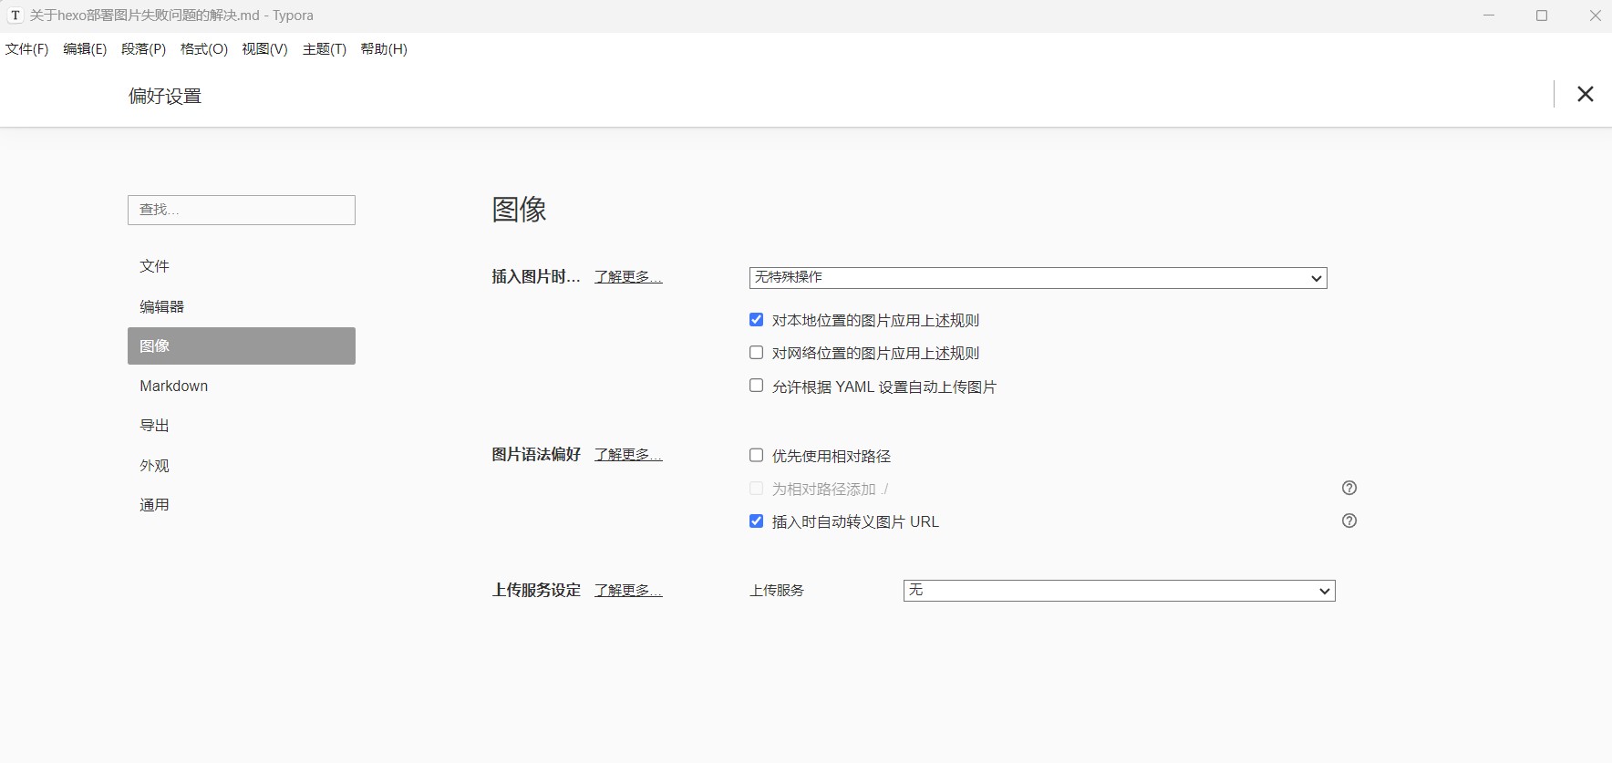Minimize the Typora window
1612x763 pixels.
(x=1489, y=15)
